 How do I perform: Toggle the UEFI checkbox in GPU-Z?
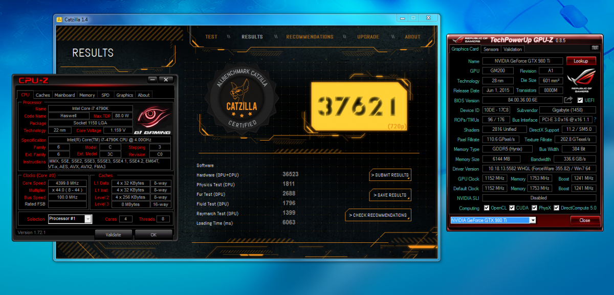click(580, 100)
